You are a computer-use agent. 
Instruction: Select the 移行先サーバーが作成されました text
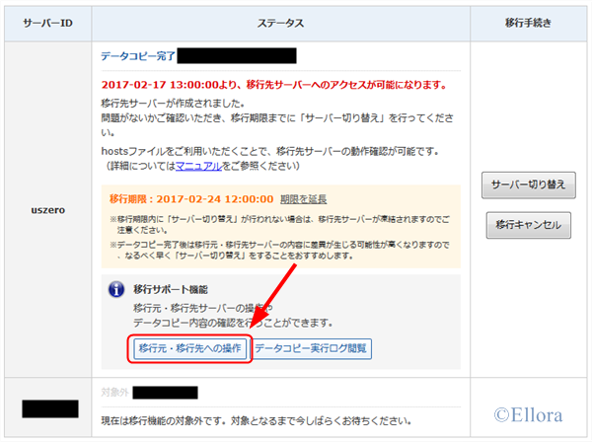[173, 103]
